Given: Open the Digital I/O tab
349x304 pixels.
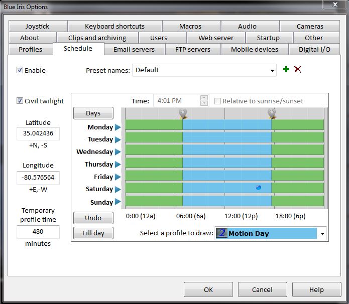Looking at the screenshot, I should [314, 49].
